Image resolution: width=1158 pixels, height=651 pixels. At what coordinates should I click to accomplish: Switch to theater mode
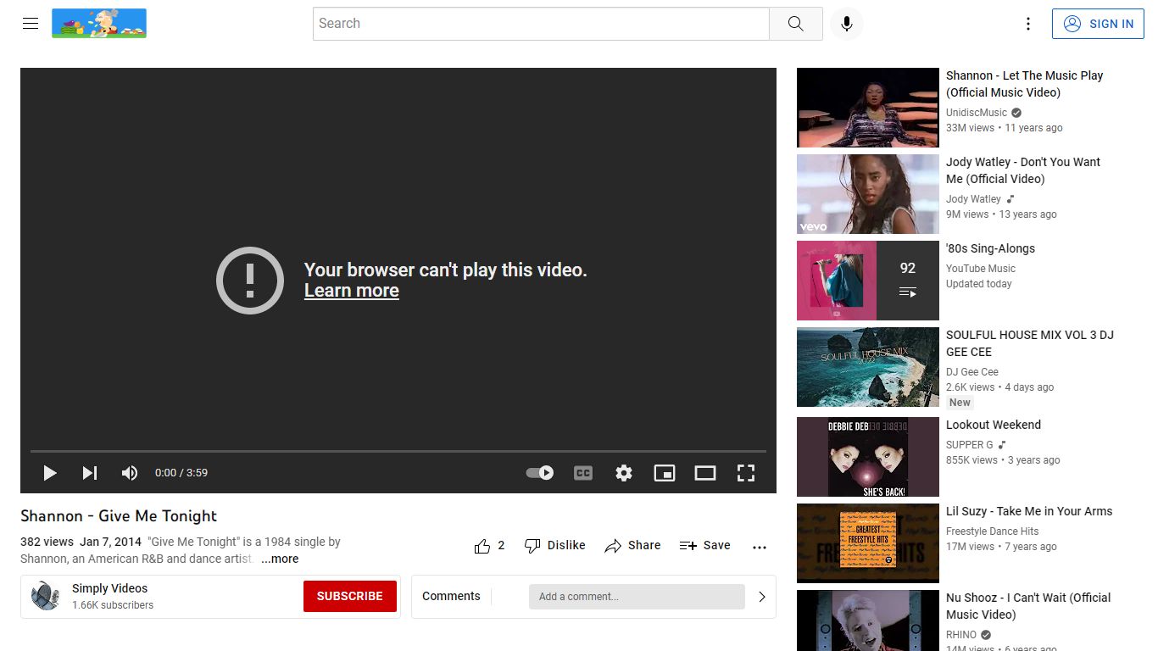click(x=705, y=473)
